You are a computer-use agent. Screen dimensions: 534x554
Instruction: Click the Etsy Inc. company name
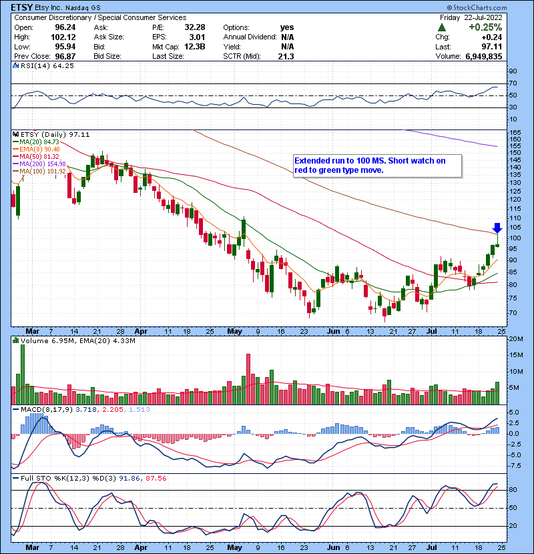(49, 7)
